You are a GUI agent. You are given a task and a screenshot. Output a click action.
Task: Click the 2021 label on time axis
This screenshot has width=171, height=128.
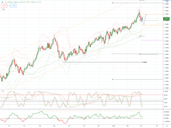[x=114, y=126]
